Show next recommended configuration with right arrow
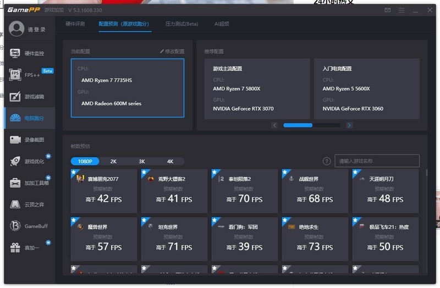The image size is (440, 288). pos(349,125)
